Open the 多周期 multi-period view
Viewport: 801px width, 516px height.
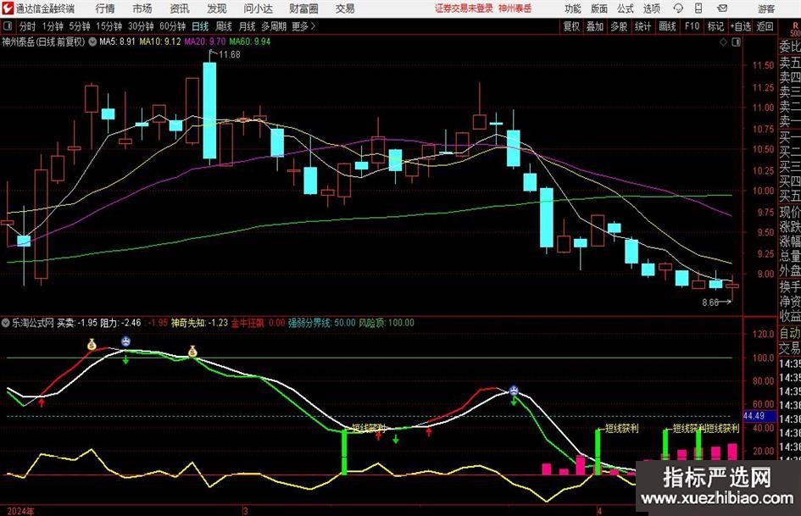click(274, 26)
